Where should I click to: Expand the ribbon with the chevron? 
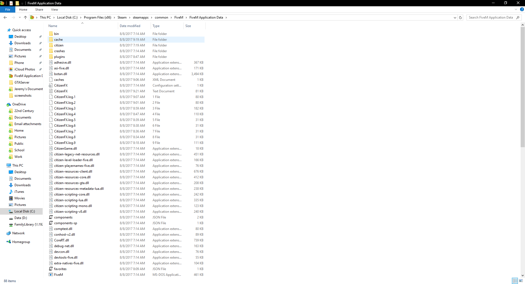(516, 9)
